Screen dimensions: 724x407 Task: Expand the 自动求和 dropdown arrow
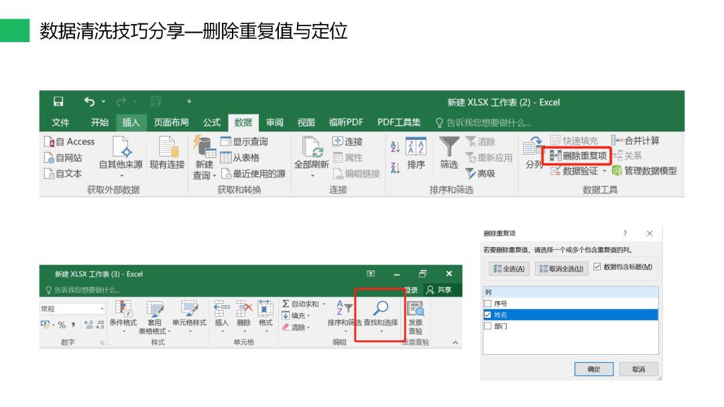324,304
